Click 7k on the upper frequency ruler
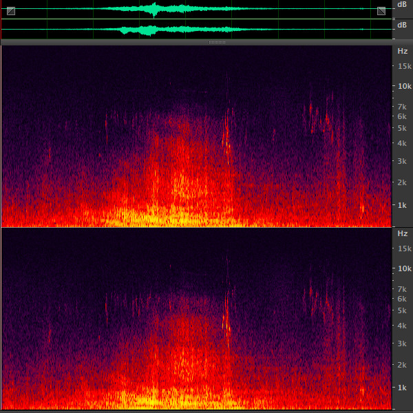Viewport: 413px width, 413px height. tap(403, 107)
